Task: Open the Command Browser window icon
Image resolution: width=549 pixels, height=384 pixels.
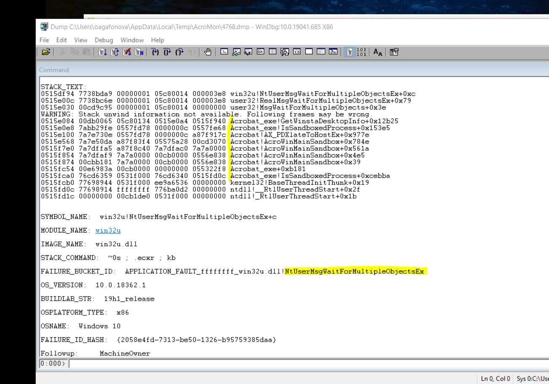Action: pyautogui.click(x=333, y=52)
